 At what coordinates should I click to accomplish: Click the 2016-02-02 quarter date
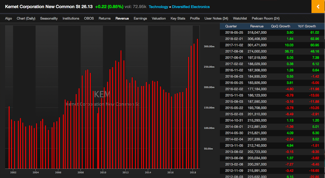pyautogui.click(x=234, y=89)
